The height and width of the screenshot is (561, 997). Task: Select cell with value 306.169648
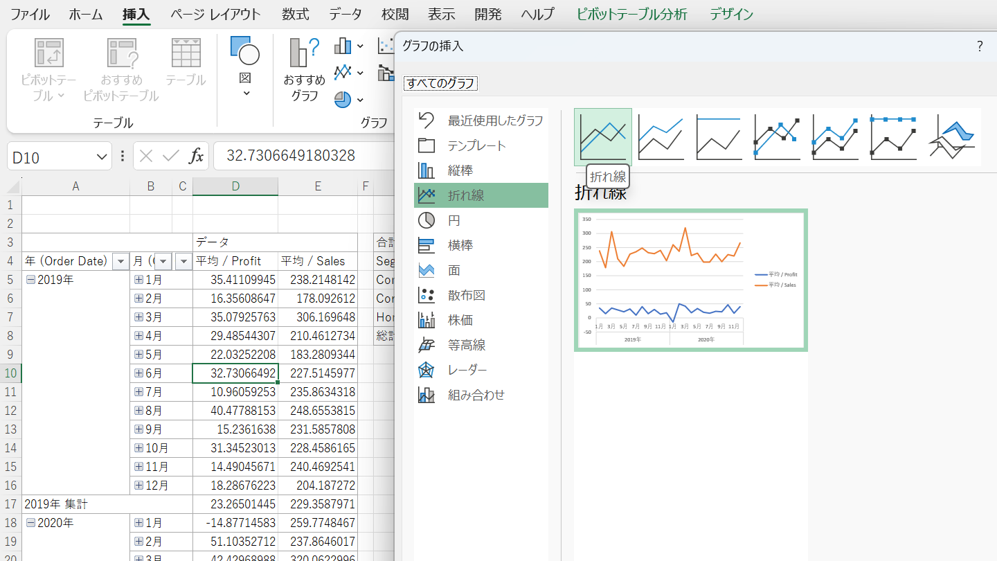tap(318, 317)
